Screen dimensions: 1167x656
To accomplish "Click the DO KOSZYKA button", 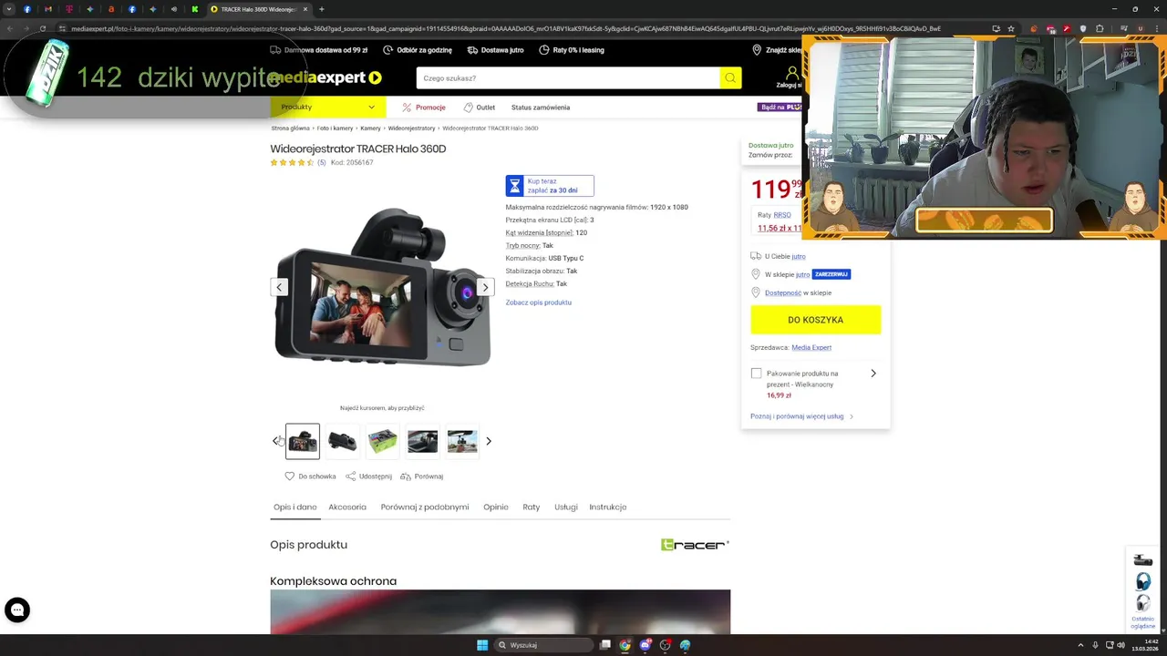I will pyautogui.click(x=816, y=320).
